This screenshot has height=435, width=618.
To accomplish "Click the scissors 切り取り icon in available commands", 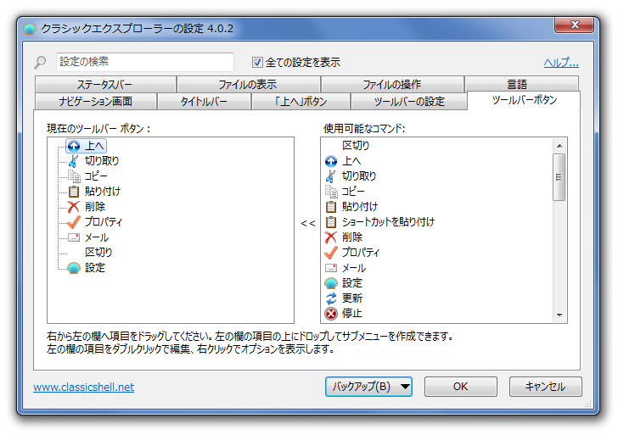I will [331, 176].
